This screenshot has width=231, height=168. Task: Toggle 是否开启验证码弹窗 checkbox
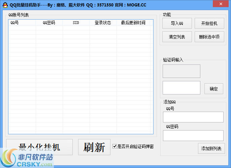(114, 146)
